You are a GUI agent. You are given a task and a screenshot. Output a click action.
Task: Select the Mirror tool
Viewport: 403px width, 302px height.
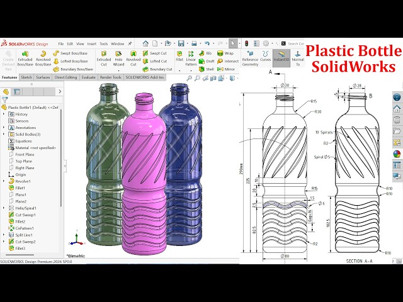pos(226,69)
